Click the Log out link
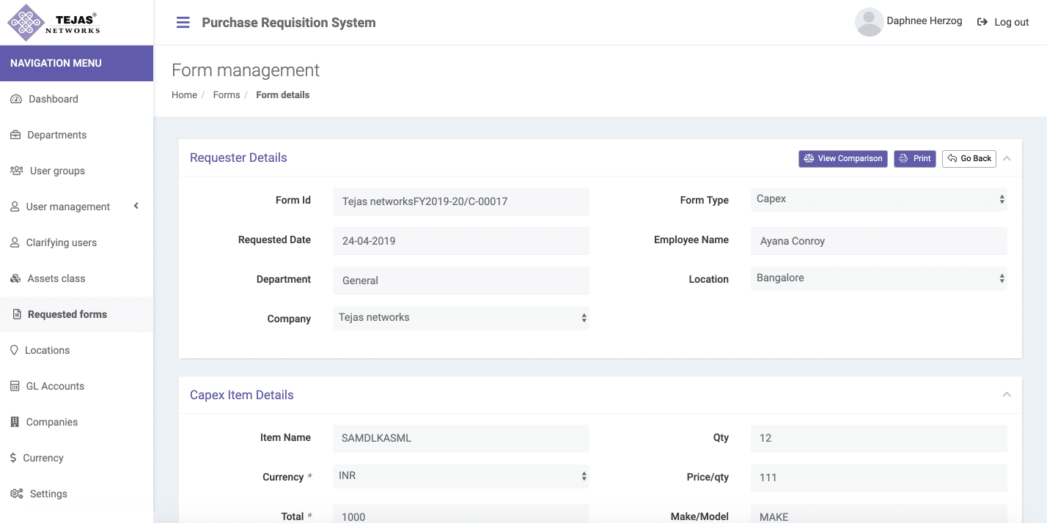Screen dimensions: 1047x523 coord(1003,22)
